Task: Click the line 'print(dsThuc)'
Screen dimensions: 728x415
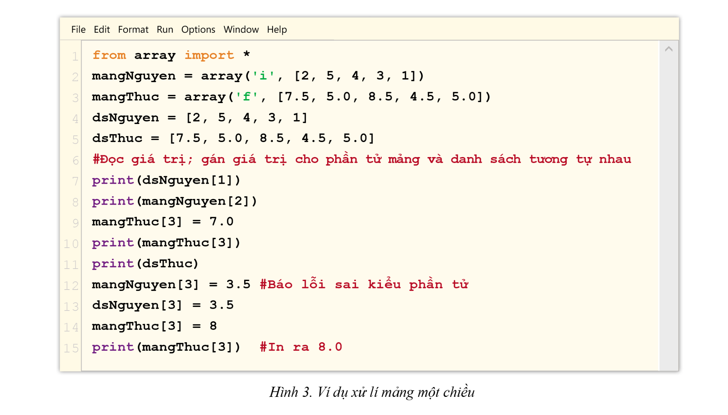Action: click(145, 263)
